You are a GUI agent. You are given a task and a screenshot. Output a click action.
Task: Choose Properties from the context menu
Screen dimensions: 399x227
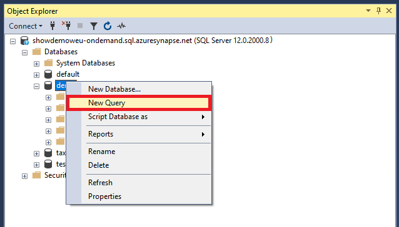(x=139, y=196)
